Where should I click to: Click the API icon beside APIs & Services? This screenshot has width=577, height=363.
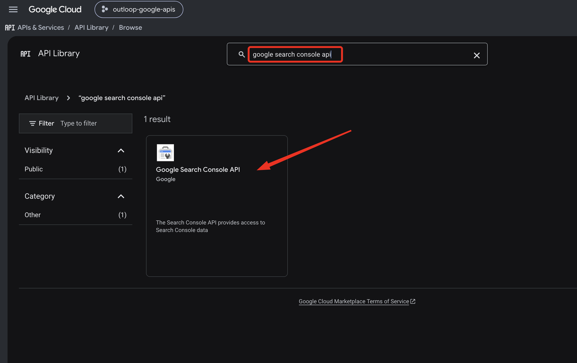pyautogui.click(x=10, y=28)
